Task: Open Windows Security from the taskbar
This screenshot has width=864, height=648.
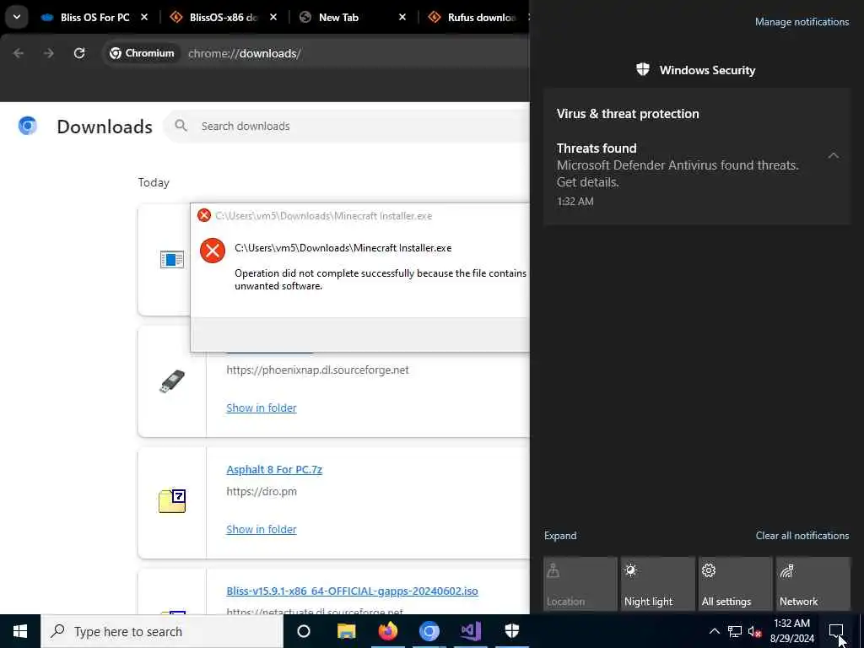Action: click(512, 631)
